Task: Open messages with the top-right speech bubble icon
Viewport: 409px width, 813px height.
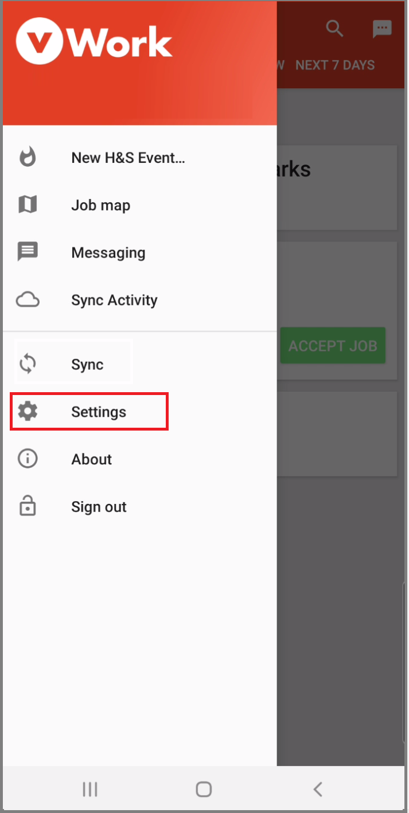Action: [x=381, y=29]
